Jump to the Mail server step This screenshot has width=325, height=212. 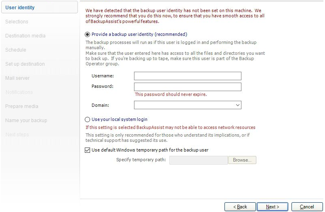17,78
